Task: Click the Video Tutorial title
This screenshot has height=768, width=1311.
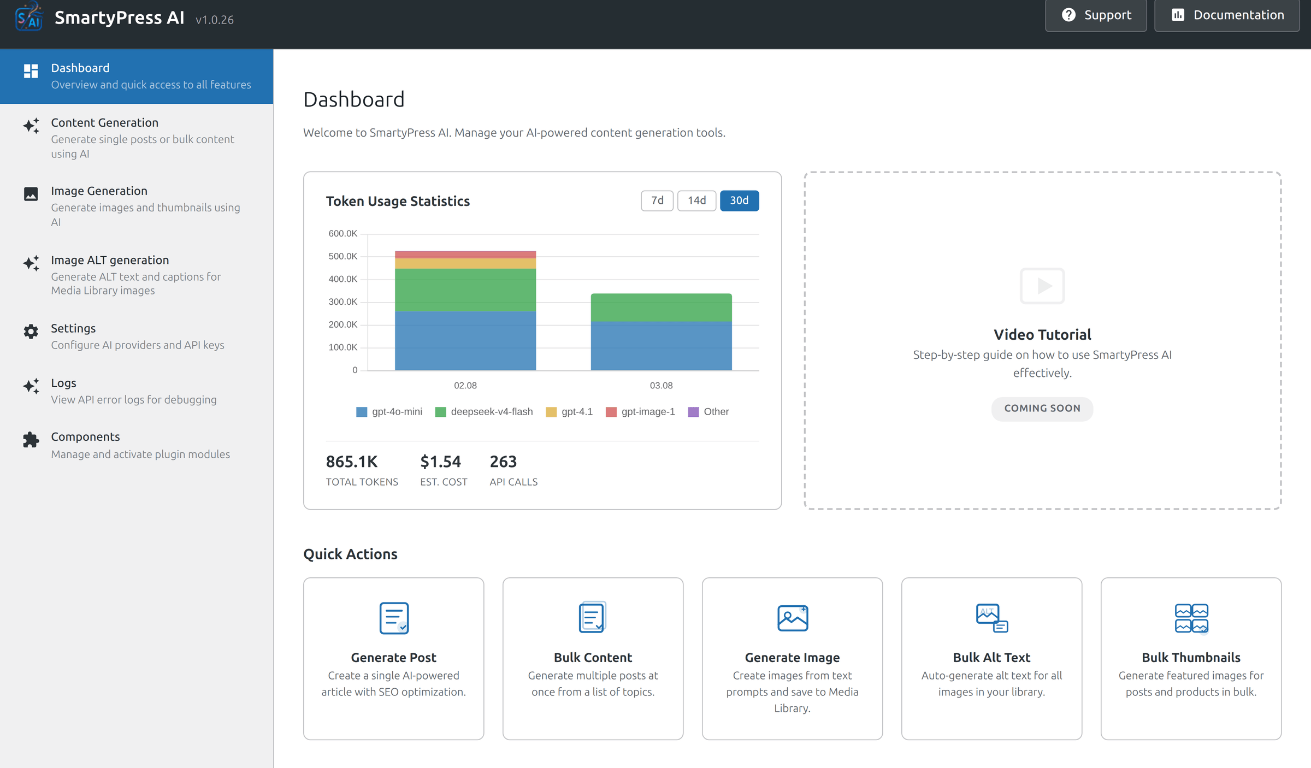Action: 1042,334
